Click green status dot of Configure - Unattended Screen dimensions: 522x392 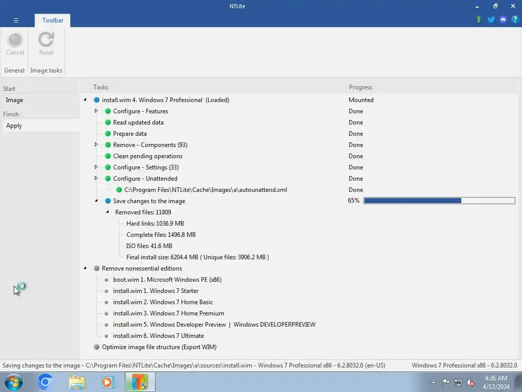108,179
